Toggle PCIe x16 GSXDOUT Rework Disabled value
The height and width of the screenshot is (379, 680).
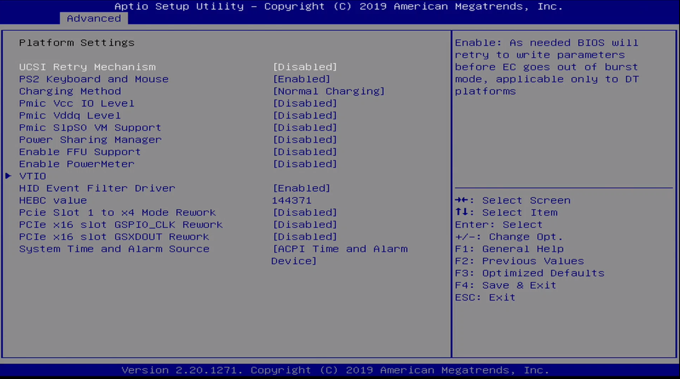(305, 237)
